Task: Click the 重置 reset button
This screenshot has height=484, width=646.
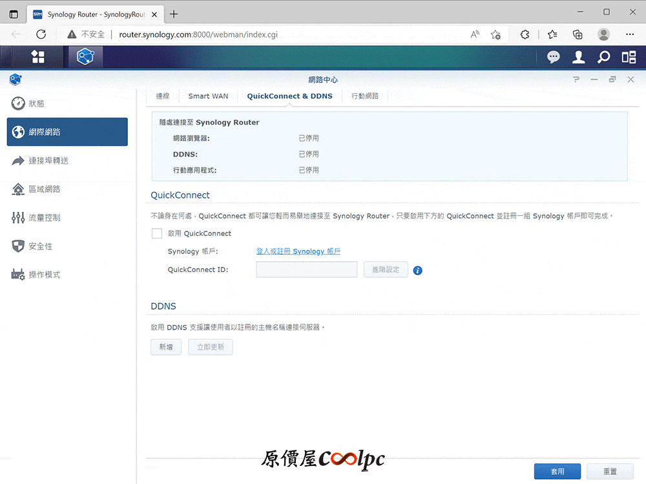Action: pyautogui.click(x=610, y=471)
